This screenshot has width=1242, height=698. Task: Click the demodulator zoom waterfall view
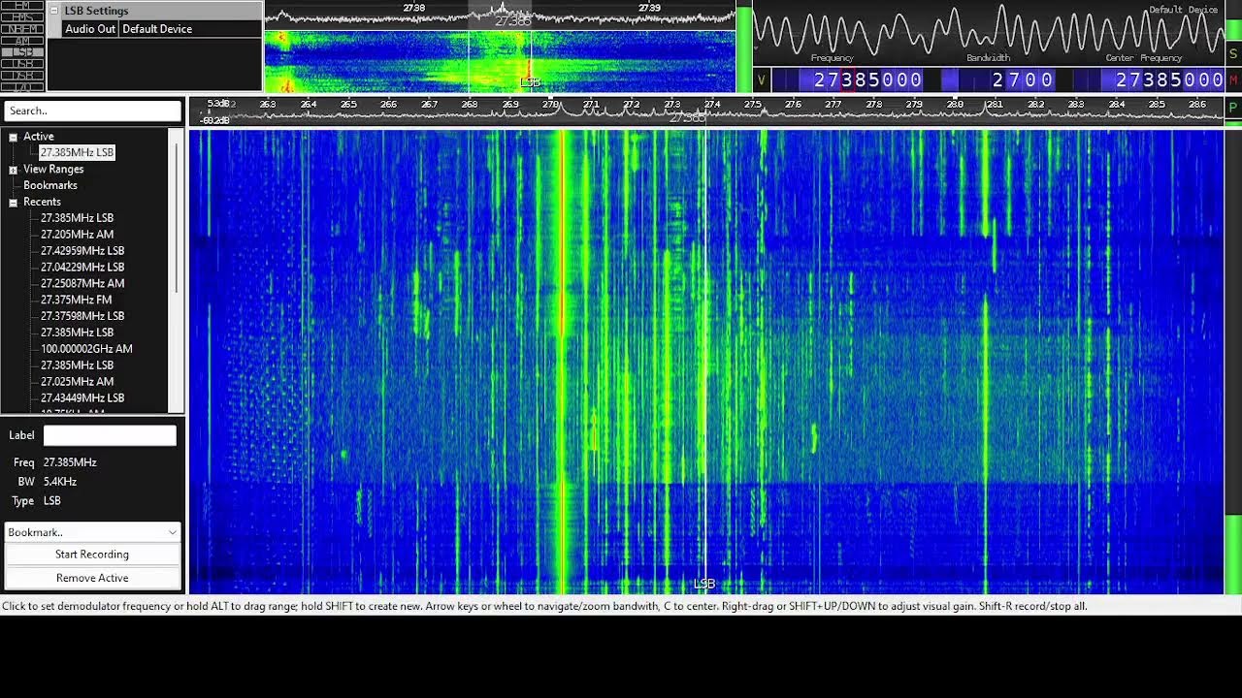point(500,60)
